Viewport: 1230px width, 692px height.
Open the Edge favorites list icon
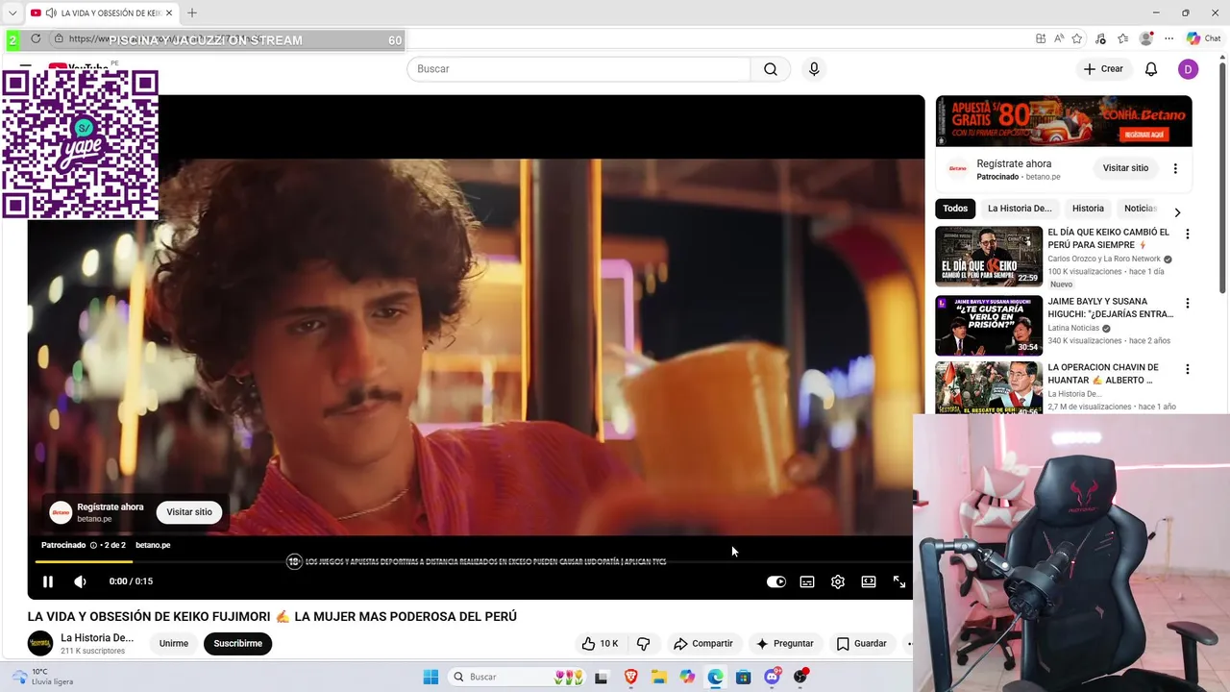coord(1122,38)
